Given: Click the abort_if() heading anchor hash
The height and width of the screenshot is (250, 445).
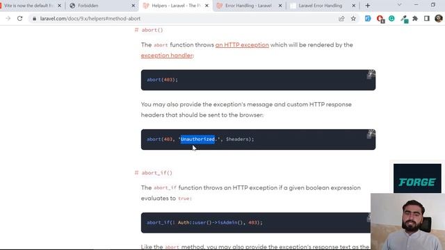Looking at the screenshot, I should point(136,173).
